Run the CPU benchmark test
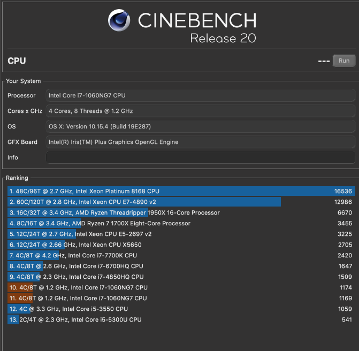 tap(344, 61)
